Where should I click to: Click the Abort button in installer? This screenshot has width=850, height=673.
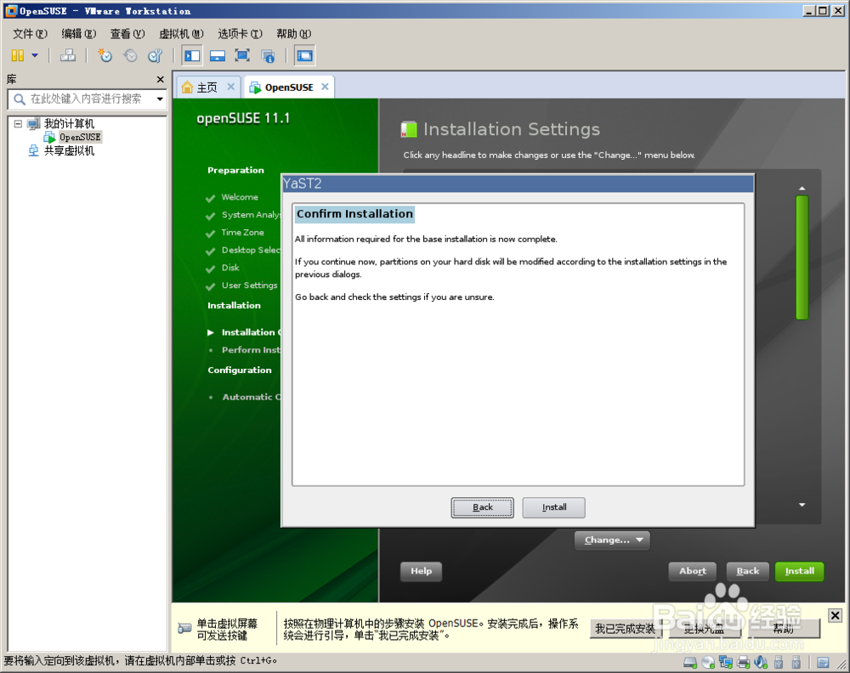pos(692,571)
